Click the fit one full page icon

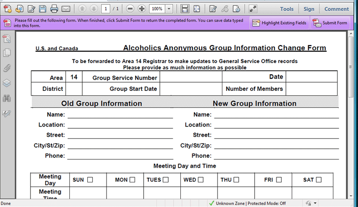(x=196, y=9)
